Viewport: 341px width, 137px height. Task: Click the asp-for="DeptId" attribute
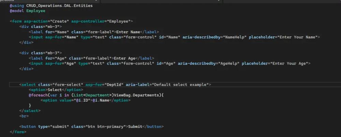pyautogui.click(x=104, y=84)
